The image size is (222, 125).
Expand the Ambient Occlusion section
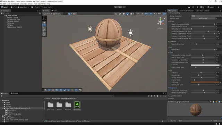click(169, 96)
